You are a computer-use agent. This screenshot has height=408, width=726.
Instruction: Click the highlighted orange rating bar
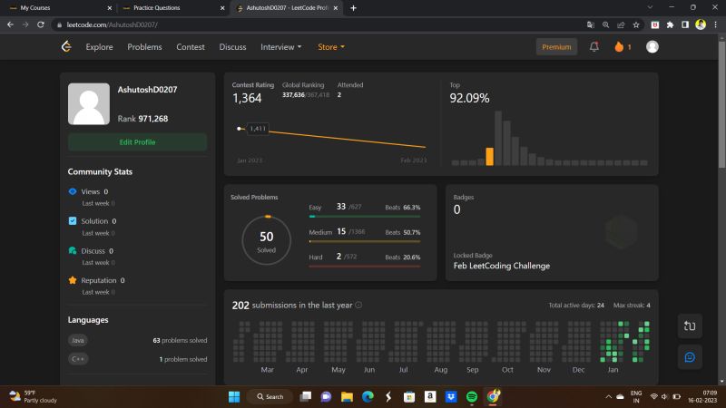point(489,156)
